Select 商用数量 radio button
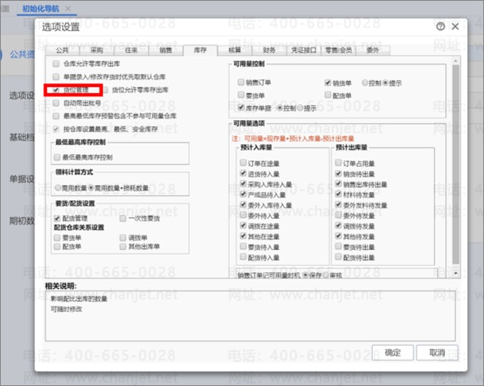Image resolution: width=484 pixels, height=386 pixels. [57, 187]
